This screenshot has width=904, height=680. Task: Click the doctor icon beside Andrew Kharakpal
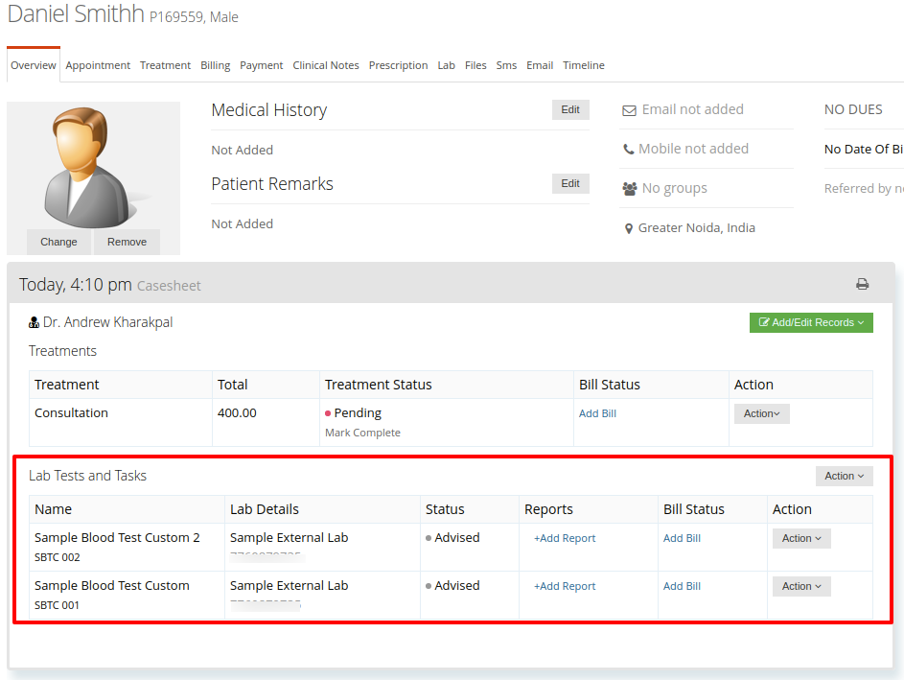coord(34,322)
